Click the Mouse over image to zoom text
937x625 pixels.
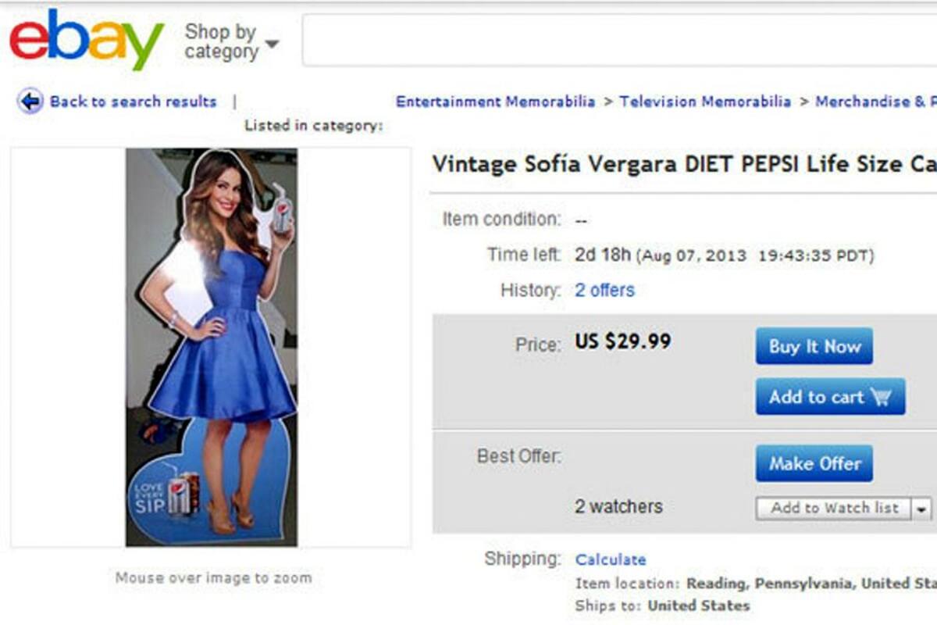[213, 578]
